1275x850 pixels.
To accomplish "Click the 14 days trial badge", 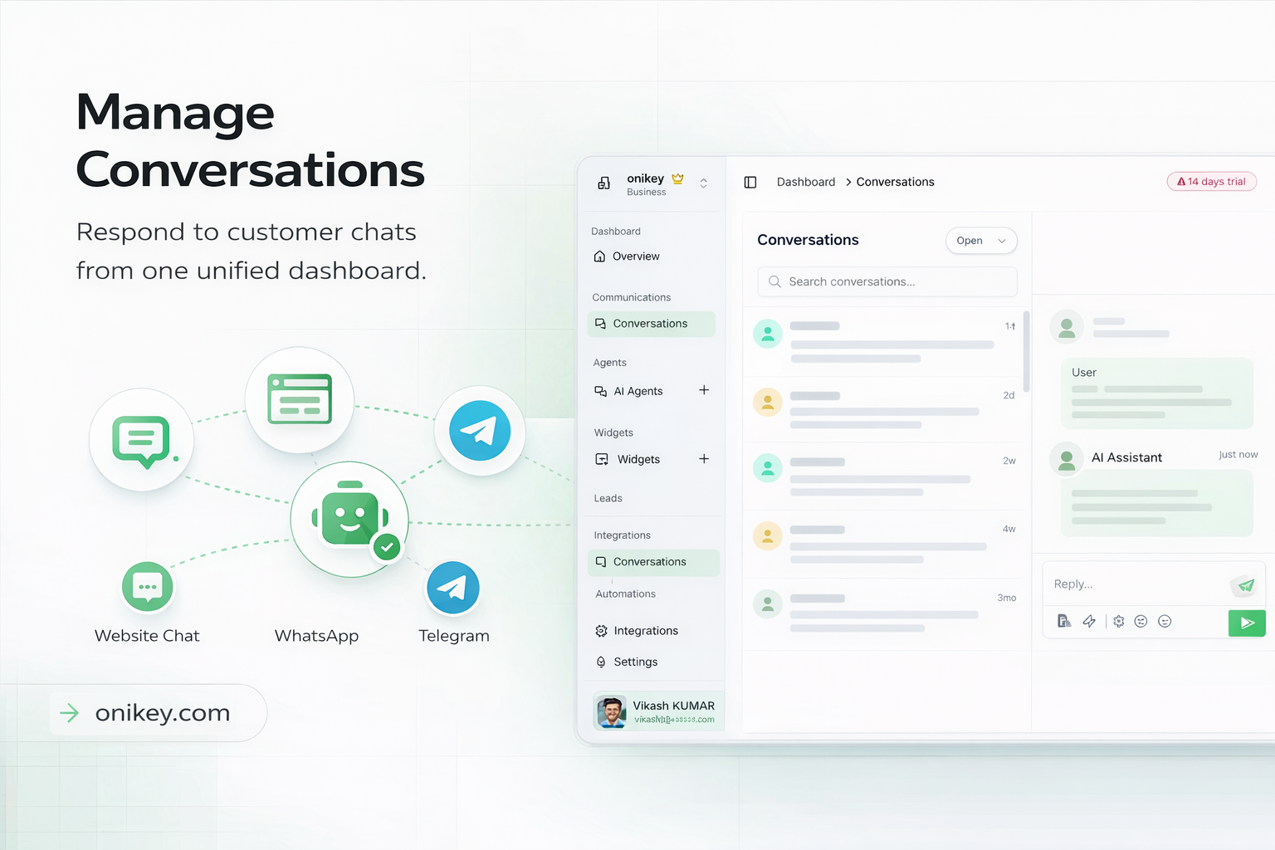I will (1212, 182).
